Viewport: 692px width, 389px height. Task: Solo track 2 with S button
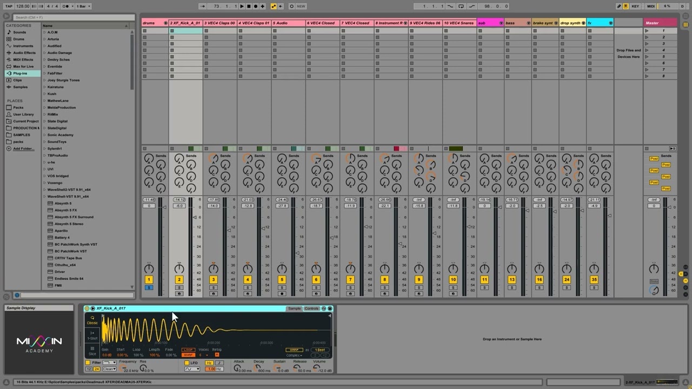tap(179, 287)
